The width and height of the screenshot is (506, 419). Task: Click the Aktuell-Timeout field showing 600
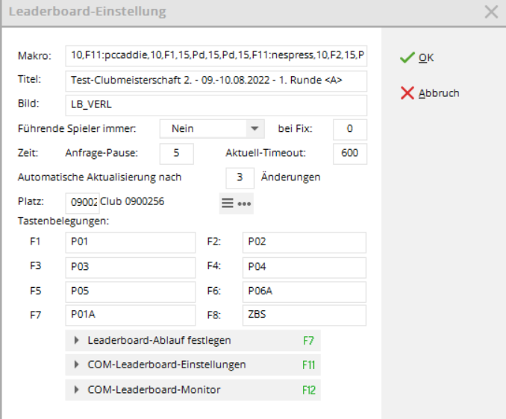pos(350,154)
